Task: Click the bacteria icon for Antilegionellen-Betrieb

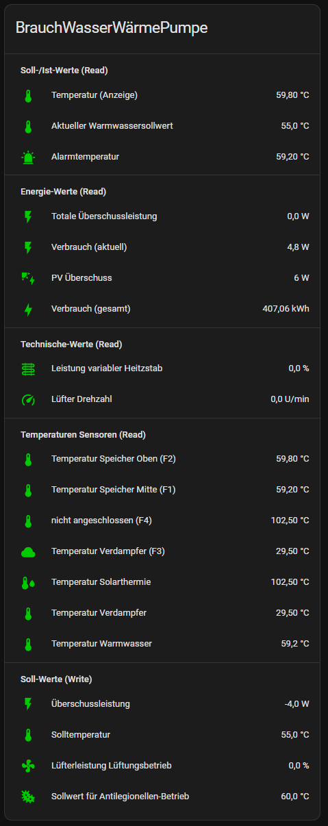Action: 28,797
